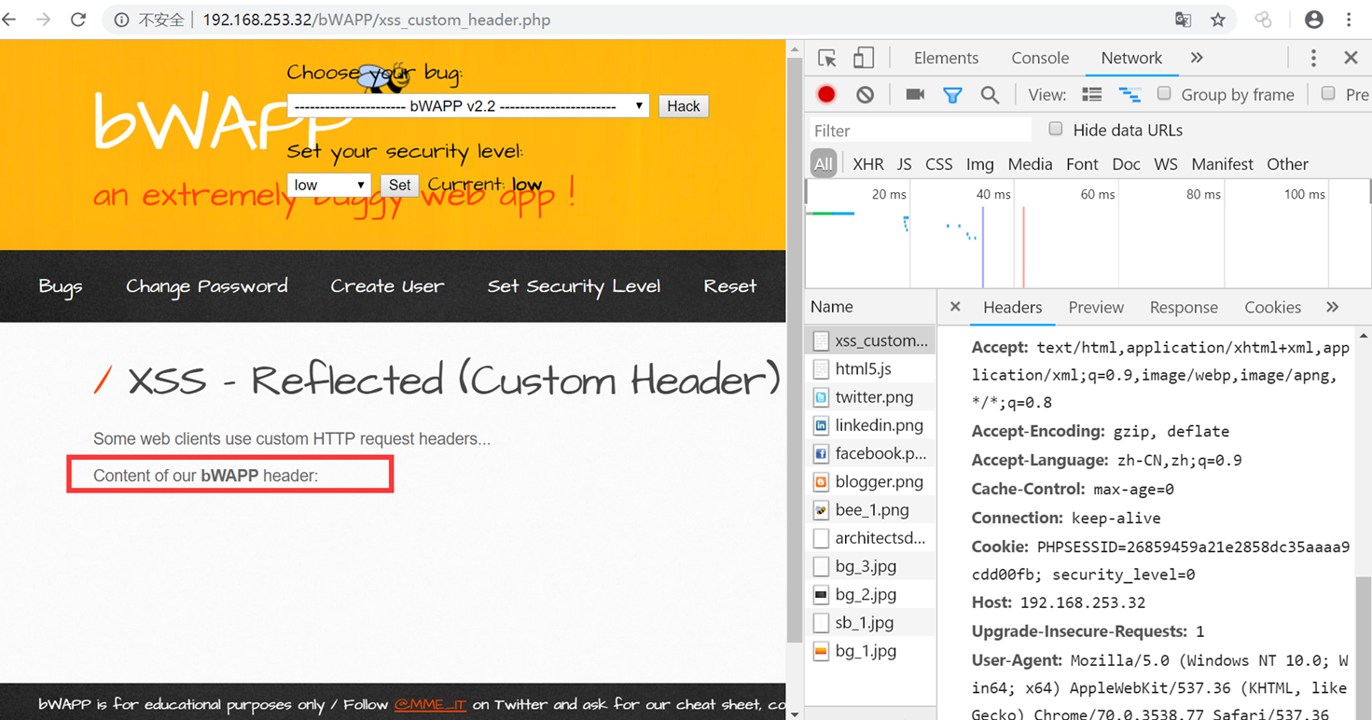Click the network Filter input field

[x=921, y=131]
